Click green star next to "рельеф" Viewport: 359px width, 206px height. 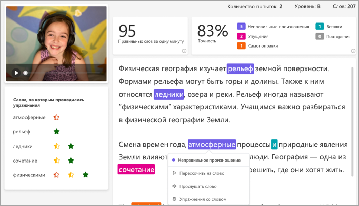click(56, 132)
